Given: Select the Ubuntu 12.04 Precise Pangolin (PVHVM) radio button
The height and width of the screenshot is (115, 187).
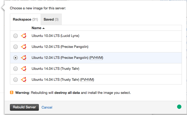Looking at the screenshot, I should click(x=16, y=58).
